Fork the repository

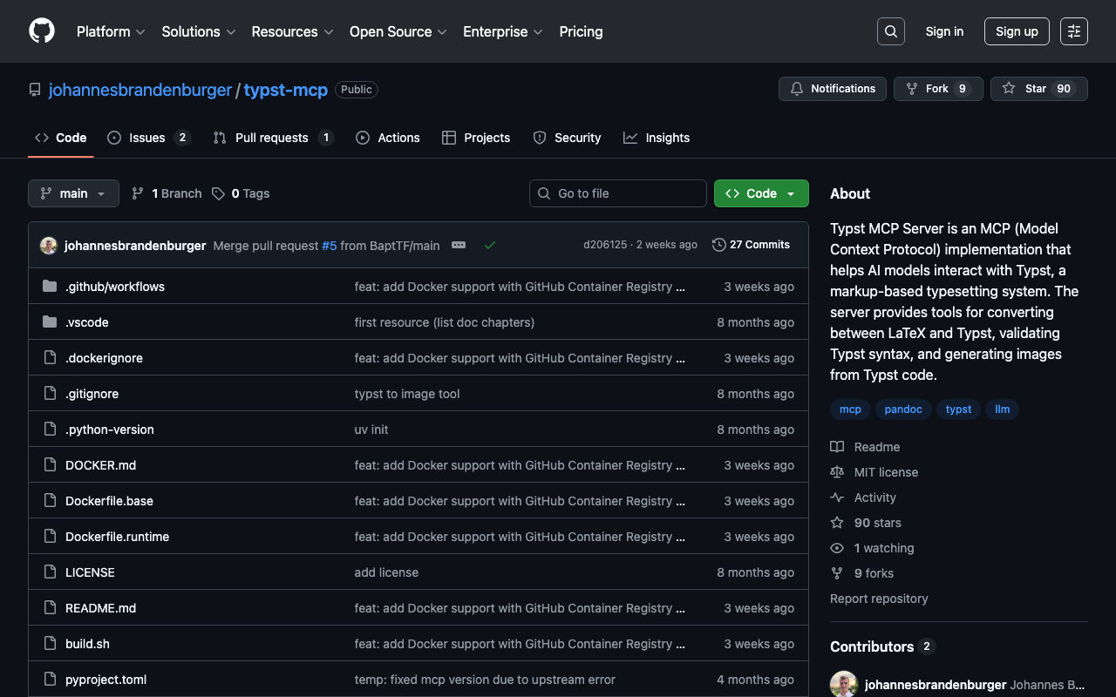pos(937,89)
